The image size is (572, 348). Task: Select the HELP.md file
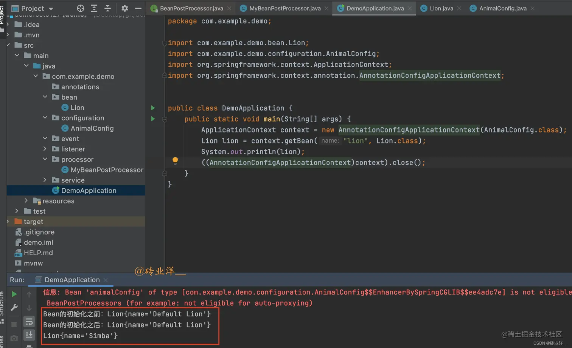coord(38,253)
